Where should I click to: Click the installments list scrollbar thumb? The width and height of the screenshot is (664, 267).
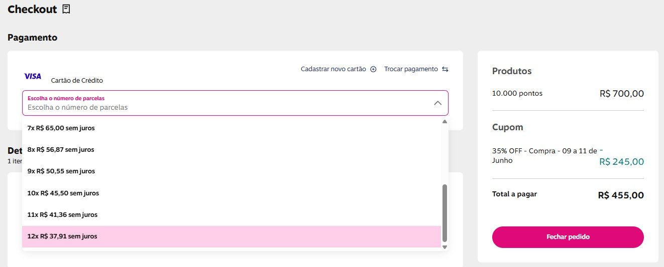[444, 213]
